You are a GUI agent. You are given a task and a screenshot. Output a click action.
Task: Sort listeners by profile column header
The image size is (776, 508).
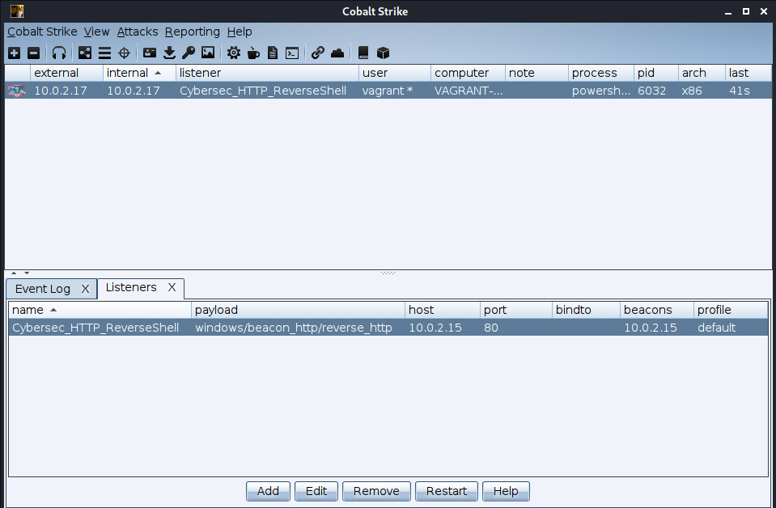pos(731,310)
